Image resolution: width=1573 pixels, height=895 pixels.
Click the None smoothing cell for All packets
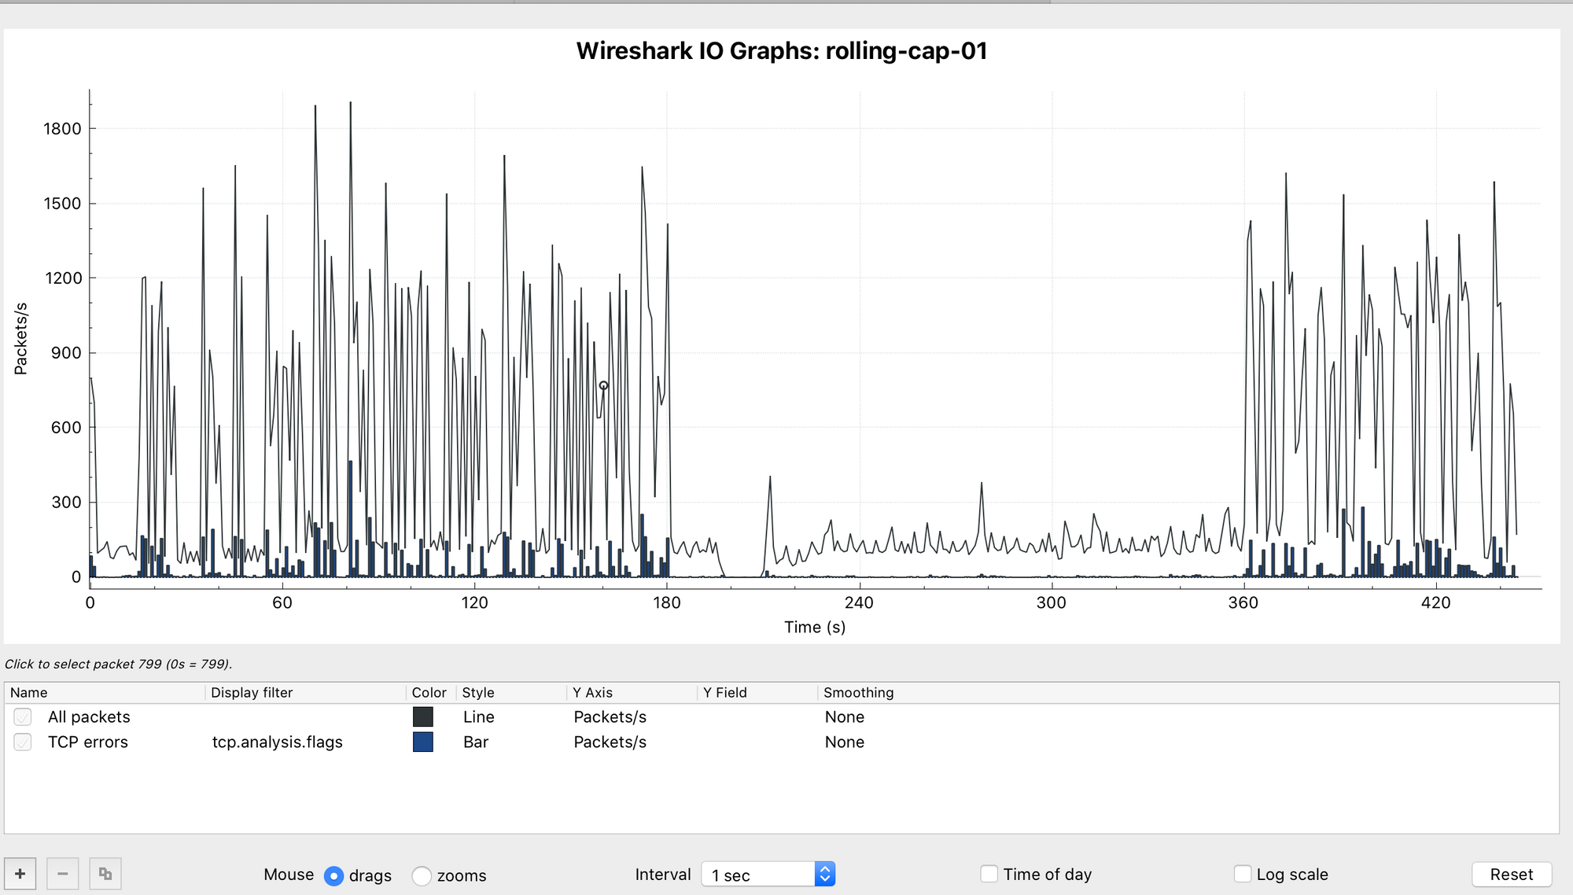coord(844,716)
